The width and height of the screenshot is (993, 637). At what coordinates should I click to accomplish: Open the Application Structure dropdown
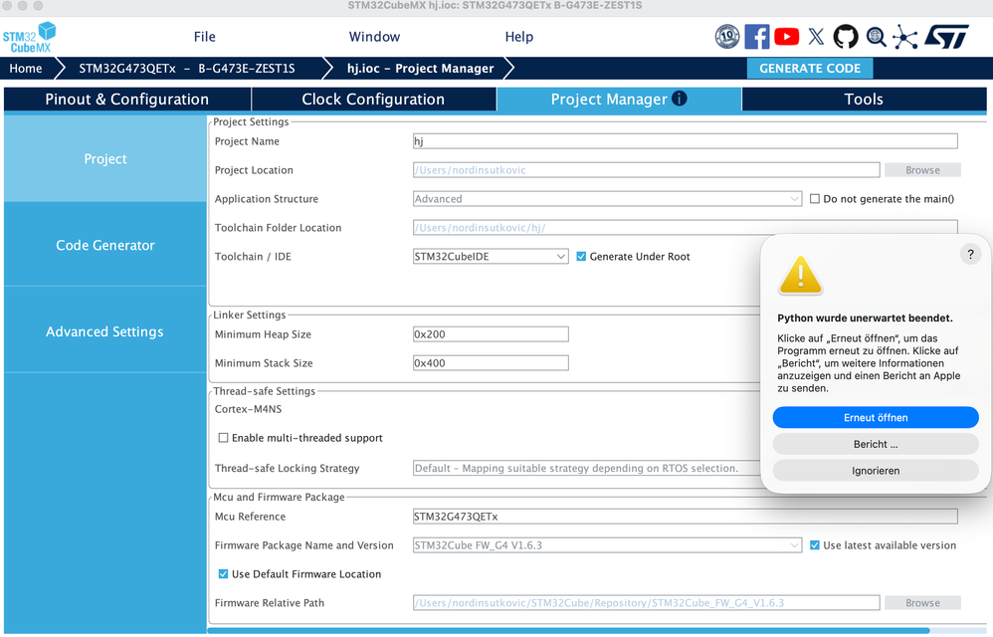coord(607,199)
